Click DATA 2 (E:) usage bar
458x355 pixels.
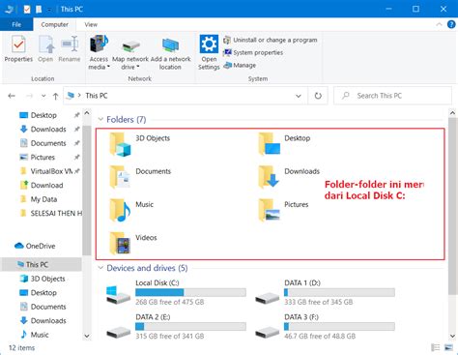pyautogui.click(x=190, y=327)
